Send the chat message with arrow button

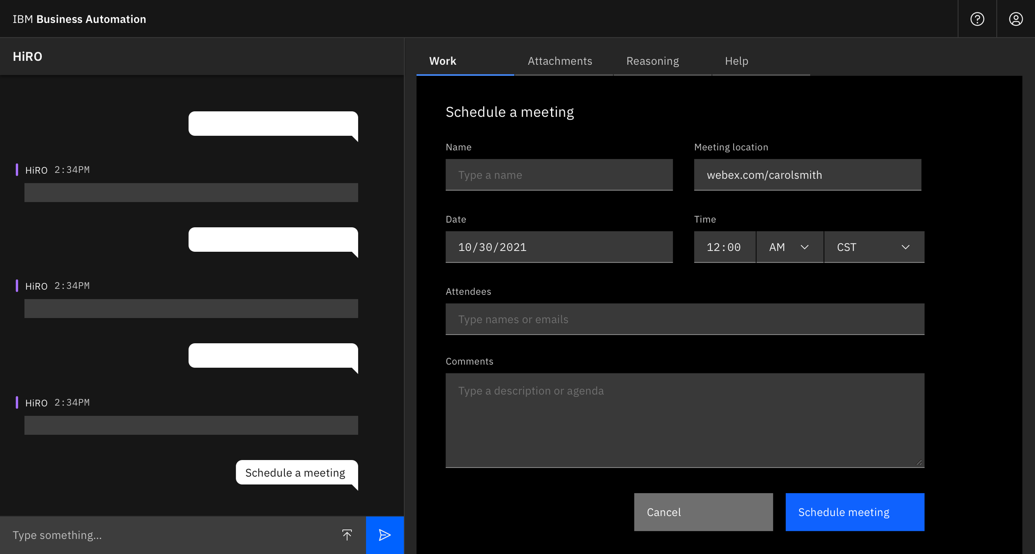pyautogui.click(x=385, y=535)
